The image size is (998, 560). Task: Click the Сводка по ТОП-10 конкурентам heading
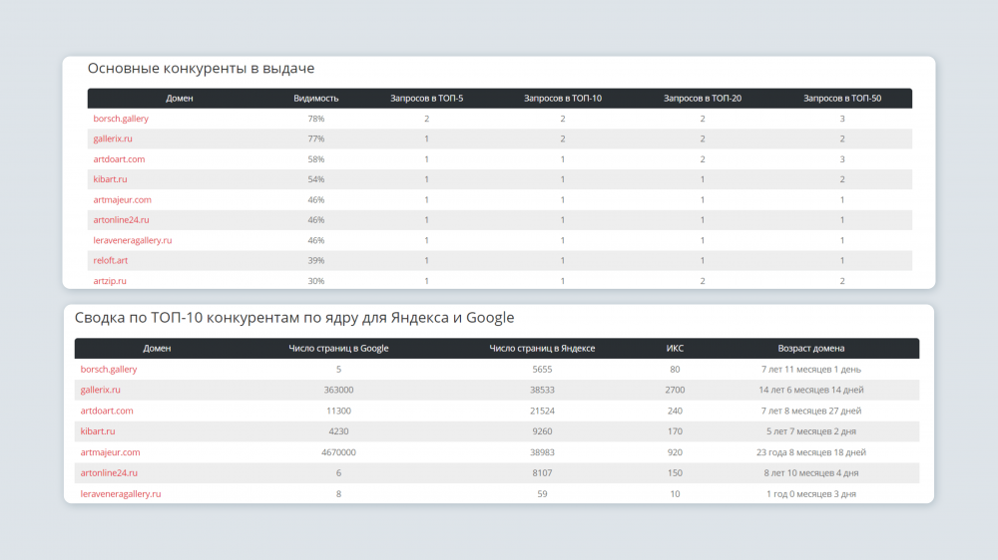[294, 317]
